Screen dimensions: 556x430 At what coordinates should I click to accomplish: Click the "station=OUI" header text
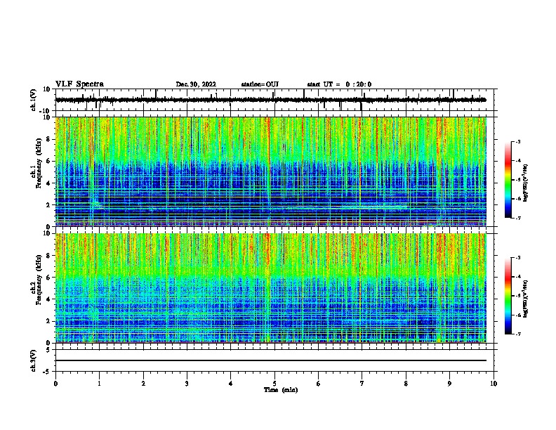(x=260, y=84)
